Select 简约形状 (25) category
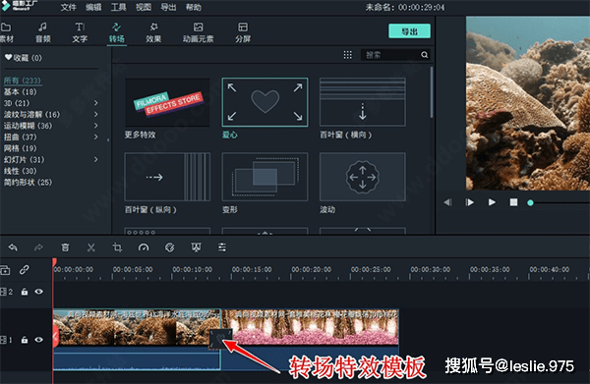Screen dimensions: 590x384 click(29, 183)
